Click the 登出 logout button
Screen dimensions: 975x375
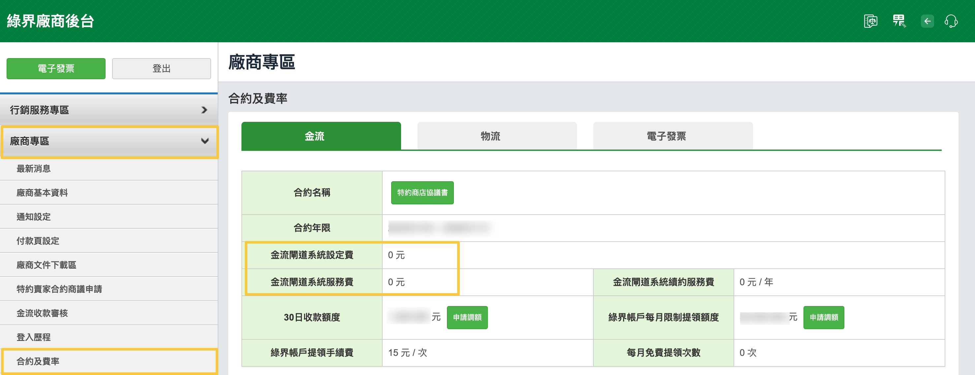(161, 69)
